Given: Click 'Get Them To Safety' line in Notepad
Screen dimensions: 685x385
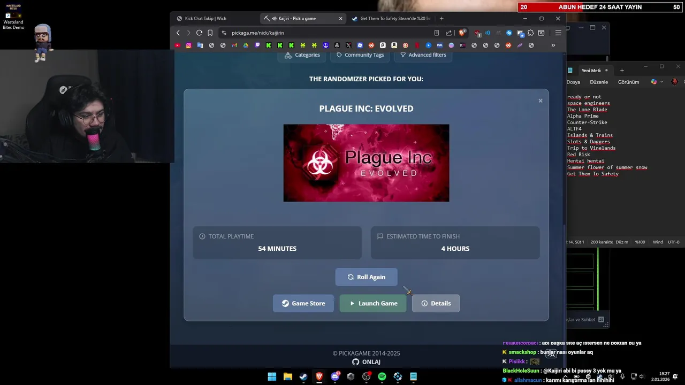Looking at the screenshot, I should pyautogui.click(x=592, y=174).
